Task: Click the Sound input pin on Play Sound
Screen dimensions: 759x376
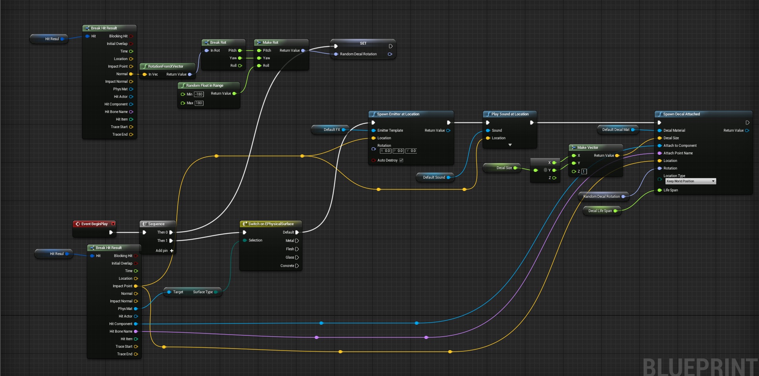Action: pos(488,131)
